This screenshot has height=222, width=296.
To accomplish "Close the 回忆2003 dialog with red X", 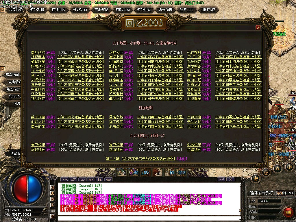I will [x=258, y=27].
